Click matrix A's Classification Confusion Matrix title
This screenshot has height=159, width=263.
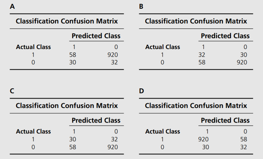[67, 21]
